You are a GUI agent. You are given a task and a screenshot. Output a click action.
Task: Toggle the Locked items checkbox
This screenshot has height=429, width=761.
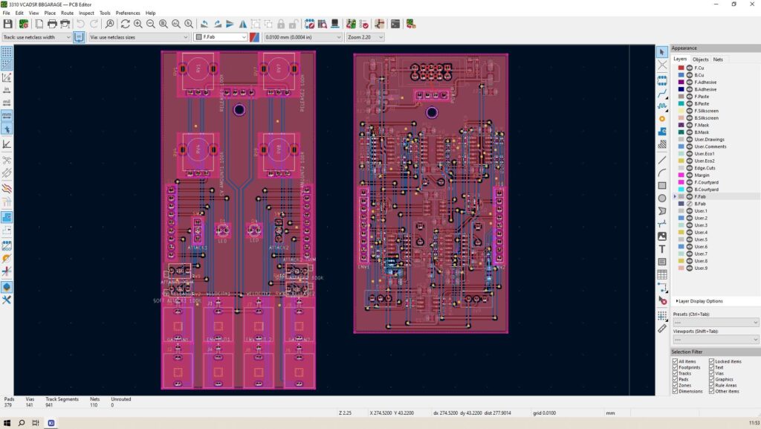[711, 361]
